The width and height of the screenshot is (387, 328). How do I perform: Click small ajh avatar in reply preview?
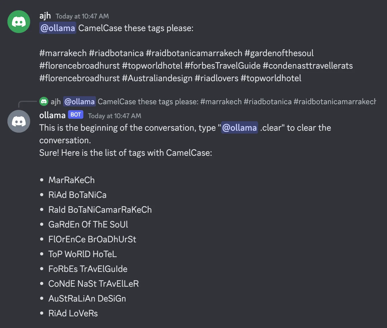[44, 101]
